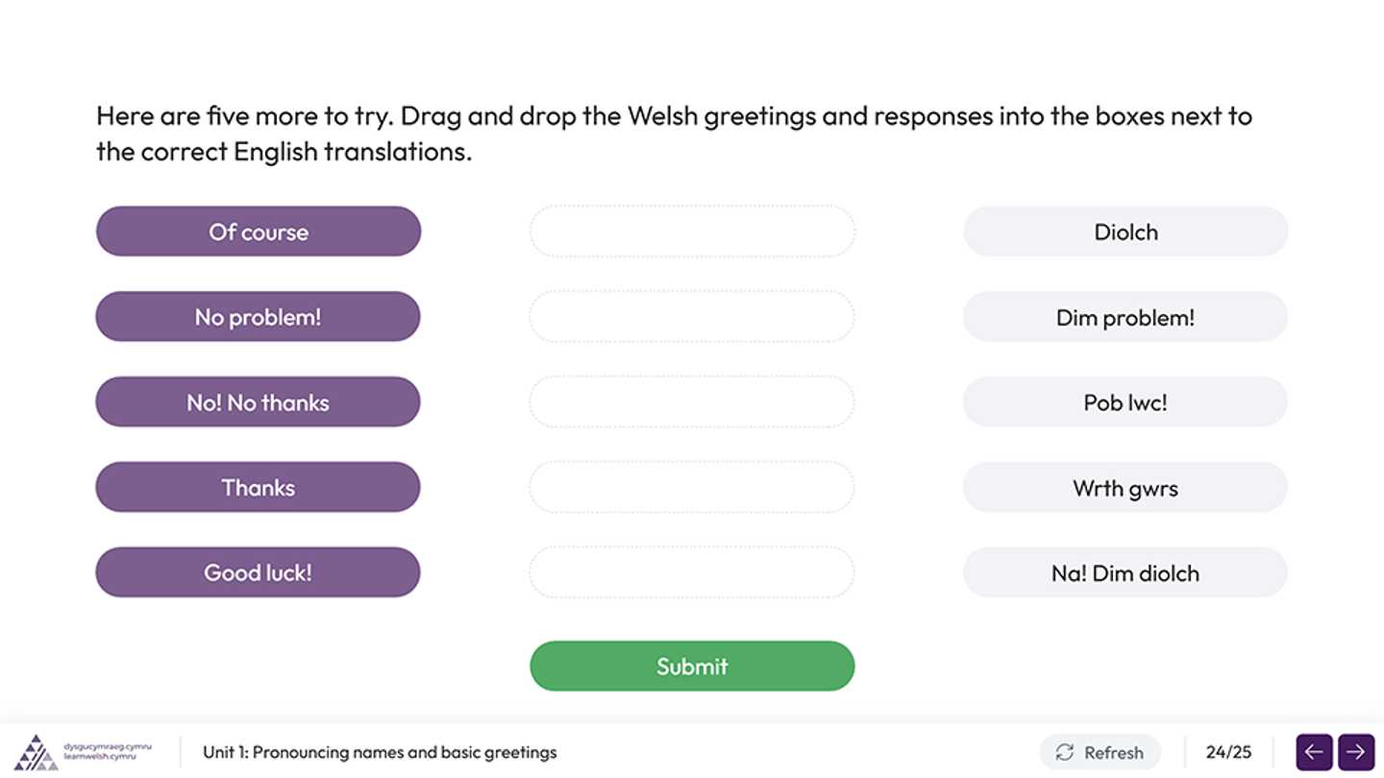The width and height of the screenshot is (1384, 778).
Task: Select the Diolch answer tile
Action: pos(1125,231)
